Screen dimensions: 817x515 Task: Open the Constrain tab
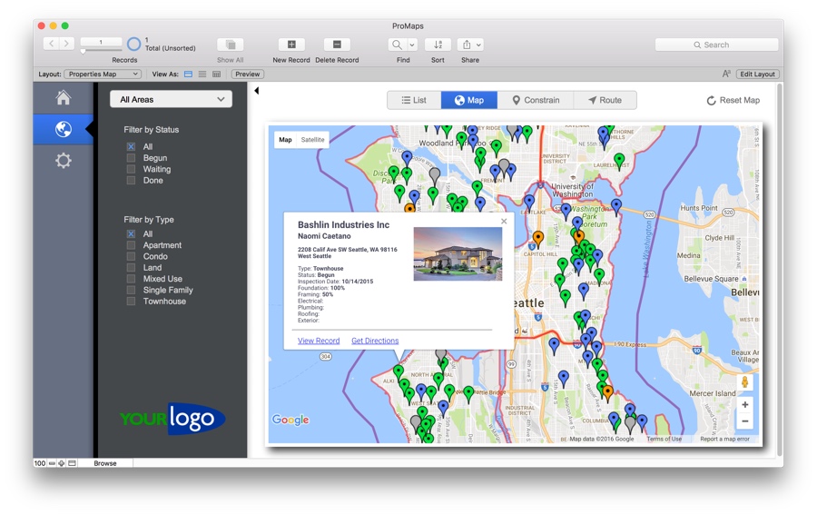coord(536,100)
